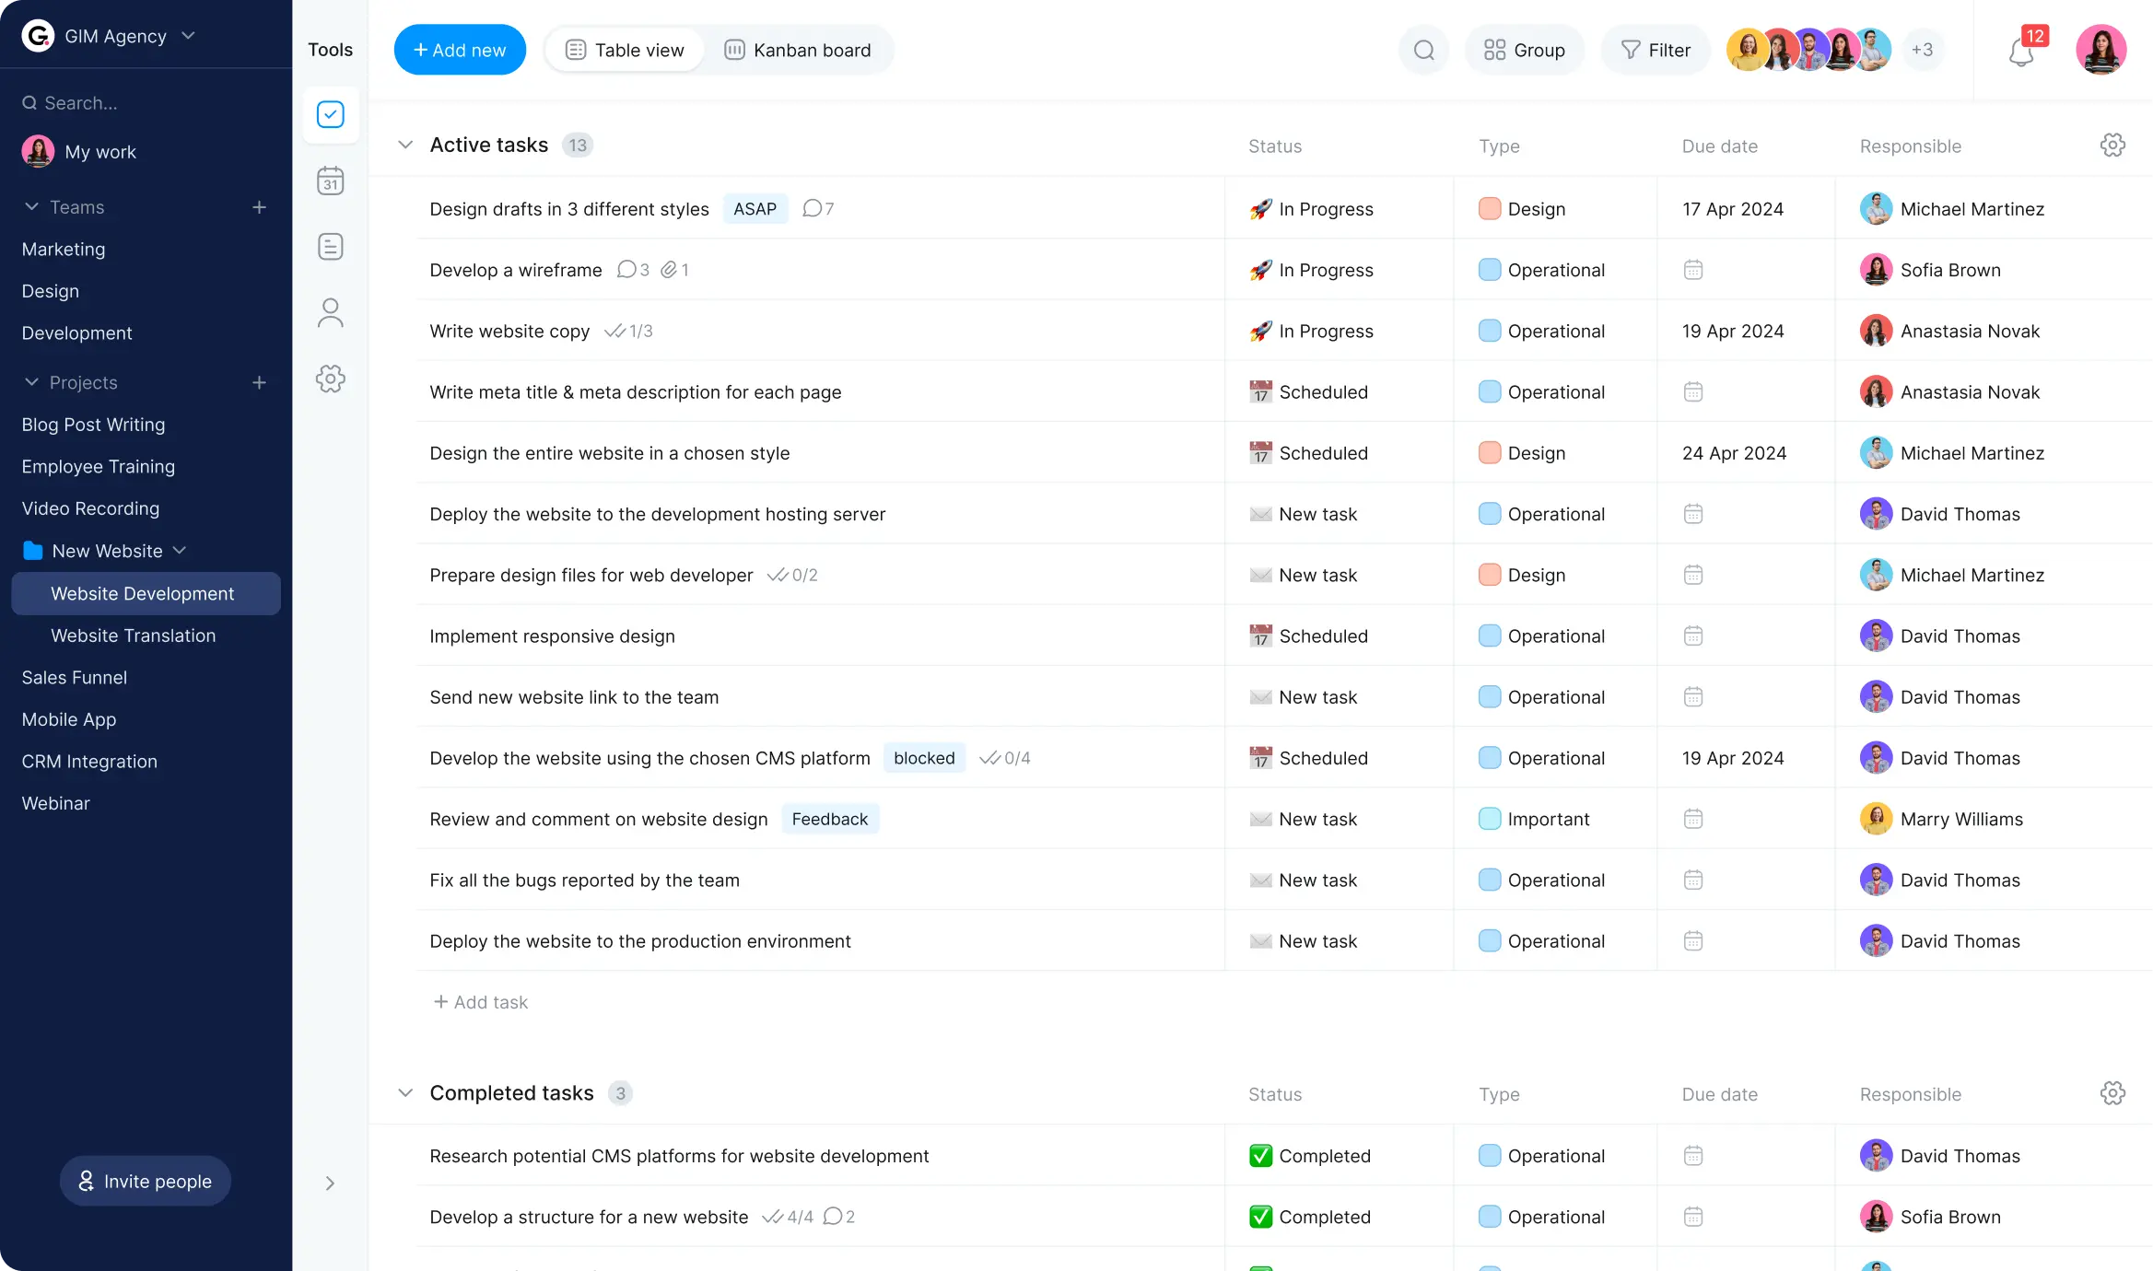Open Send new website link to the team
The image size is (2153, 1271).
(574, 697)
